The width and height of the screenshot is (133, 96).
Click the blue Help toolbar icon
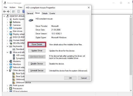point(23,11)
